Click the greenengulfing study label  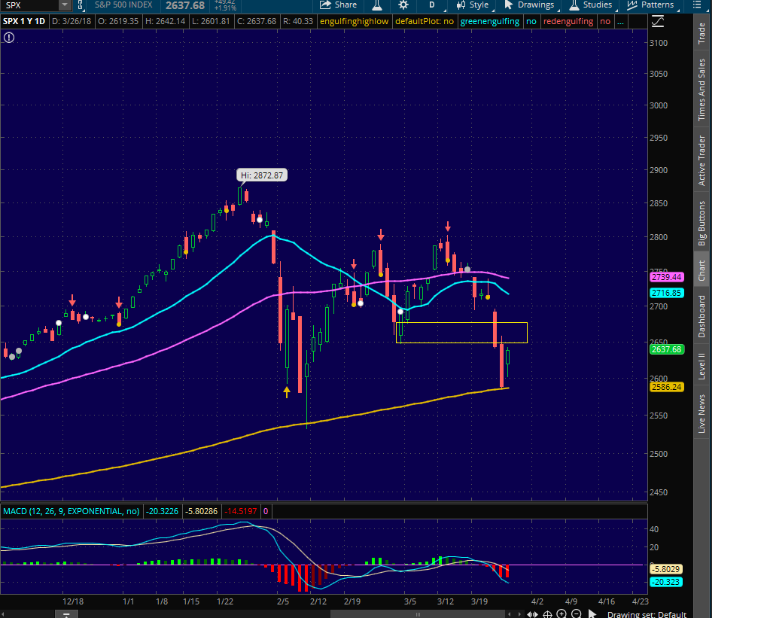click(x=490, y=22)
